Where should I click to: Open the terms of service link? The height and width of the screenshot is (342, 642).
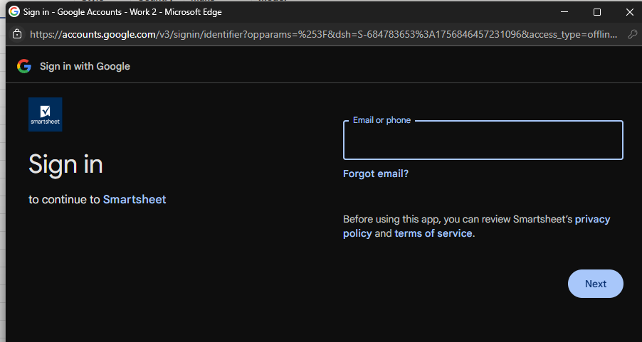click(433, 234)
